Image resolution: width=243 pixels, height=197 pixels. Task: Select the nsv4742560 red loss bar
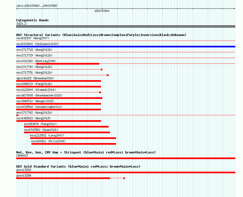[x=67, y=132]
